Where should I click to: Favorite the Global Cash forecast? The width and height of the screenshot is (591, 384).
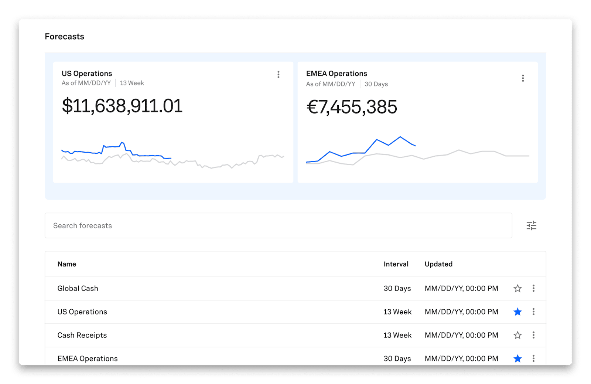(x=517, y=288)
